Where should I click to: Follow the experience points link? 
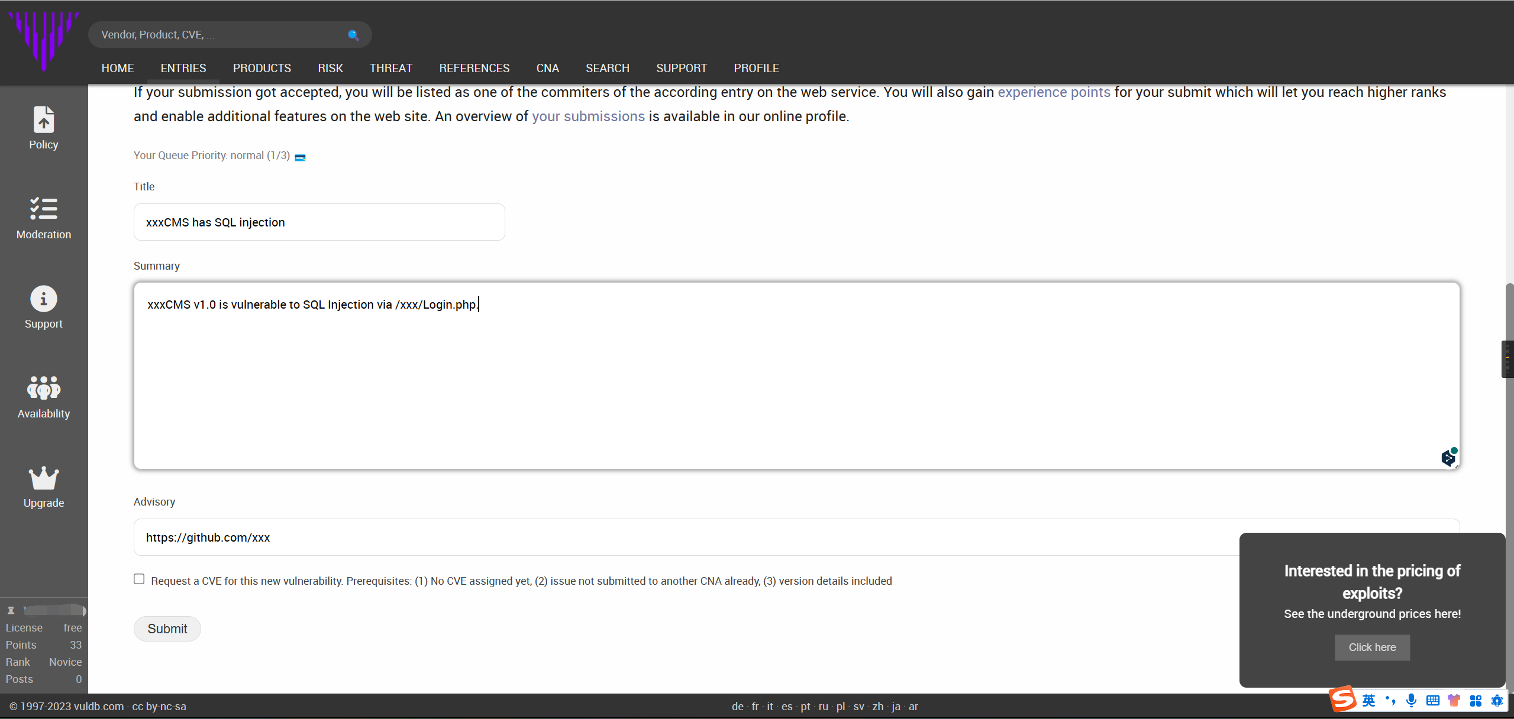pyautogui.click(x=1054, y=92)
